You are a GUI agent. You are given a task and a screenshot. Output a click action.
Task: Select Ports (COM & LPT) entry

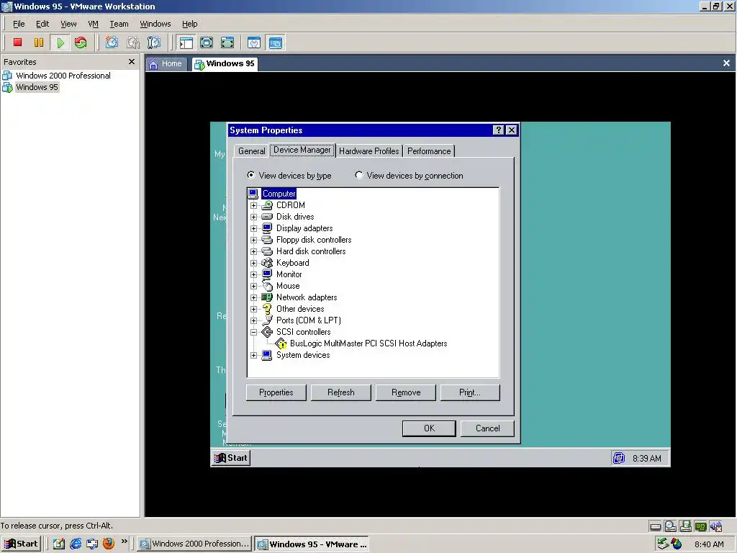[x=308, y=320]
